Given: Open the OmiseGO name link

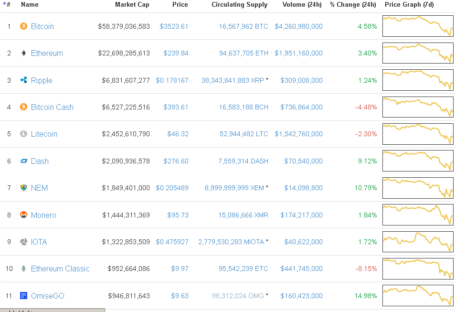Looking at the screenshot, I should pos(47,296).
